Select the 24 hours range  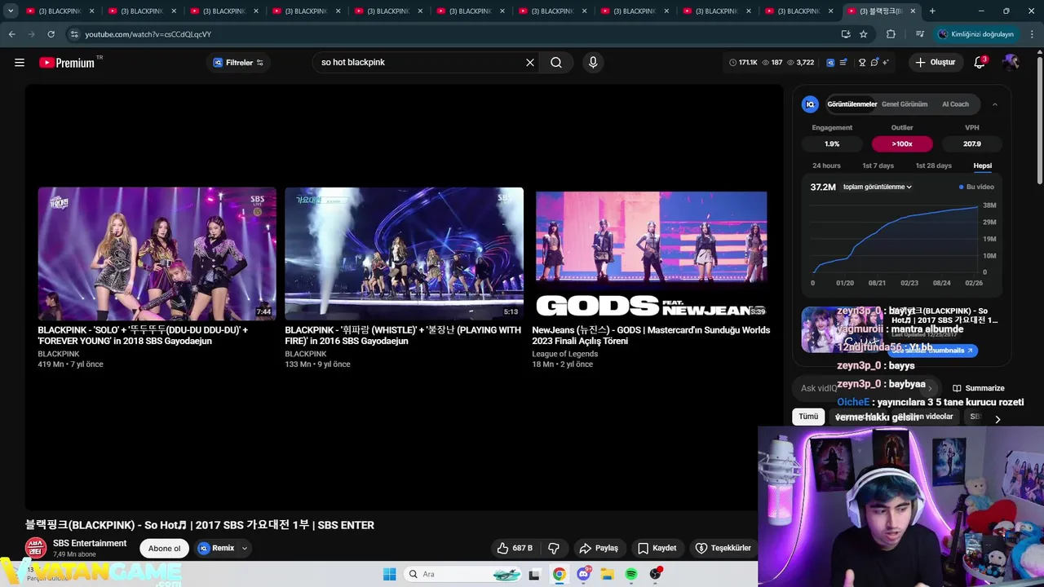(826, 166)
